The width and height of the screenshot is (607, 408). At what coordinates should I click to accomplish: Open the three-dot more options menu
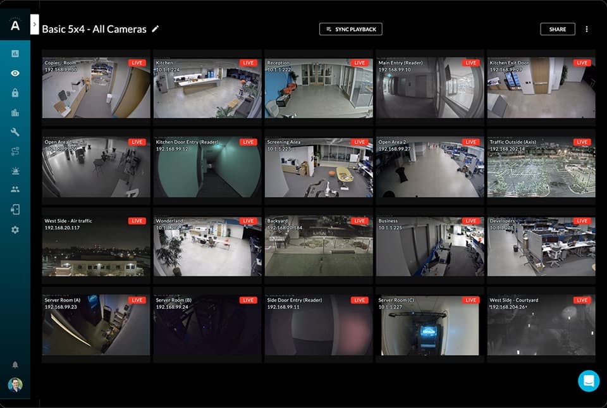pos(587,29)
